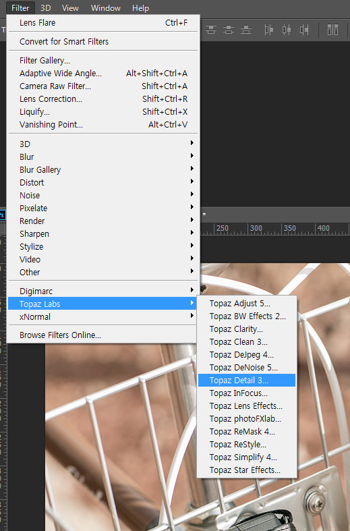Viewport: 350px width, 531px height.
Task: Click the Distribute vertical centers icon
Action: point(229,30)
